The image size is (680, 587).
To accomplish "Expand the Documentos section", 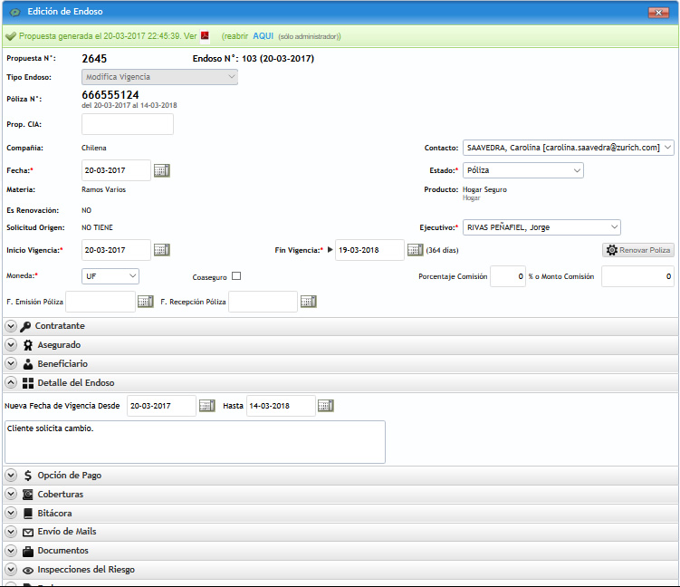I will point(11,551).
